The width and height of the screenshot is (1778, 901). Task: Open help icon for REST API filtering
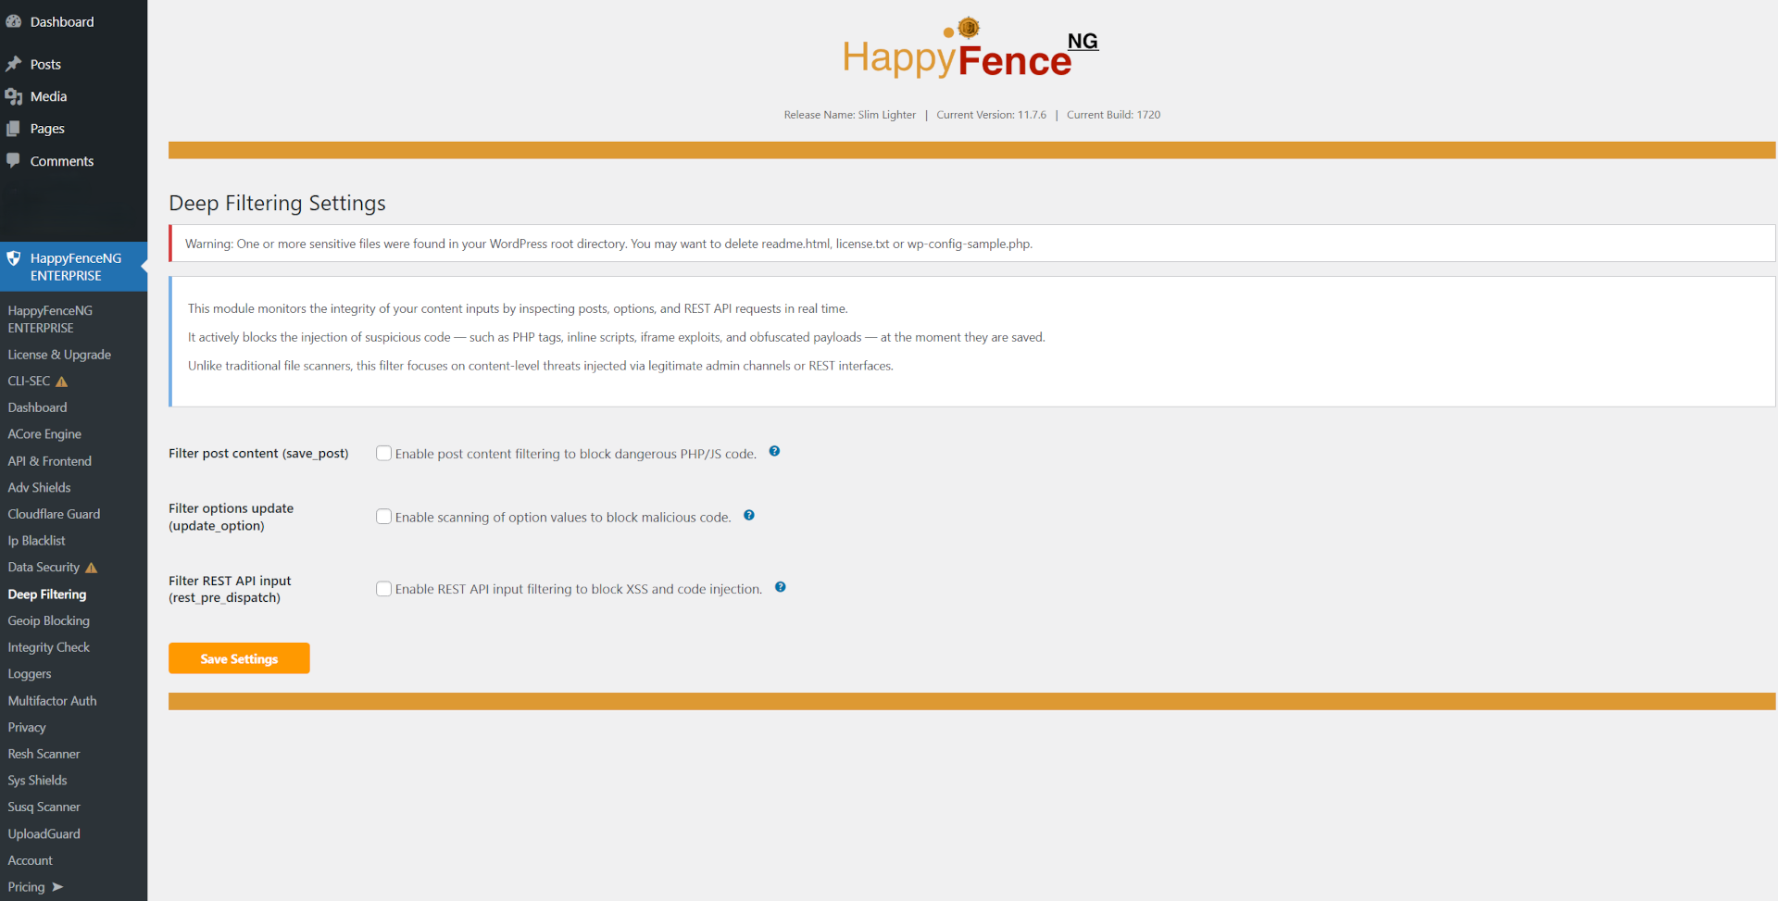tap(781, 587)
